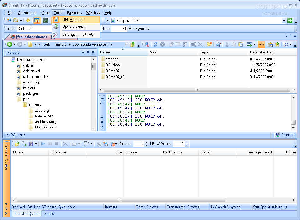Click the pub breadcrumb in address path

point(47,44)
